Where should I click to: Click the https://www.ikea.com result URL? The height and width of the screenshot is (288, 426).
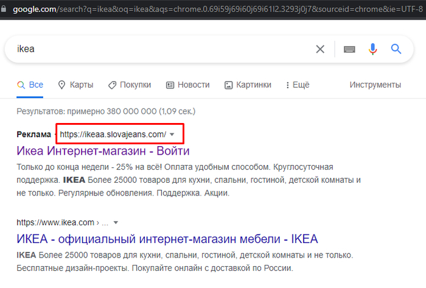pos(55,222)
